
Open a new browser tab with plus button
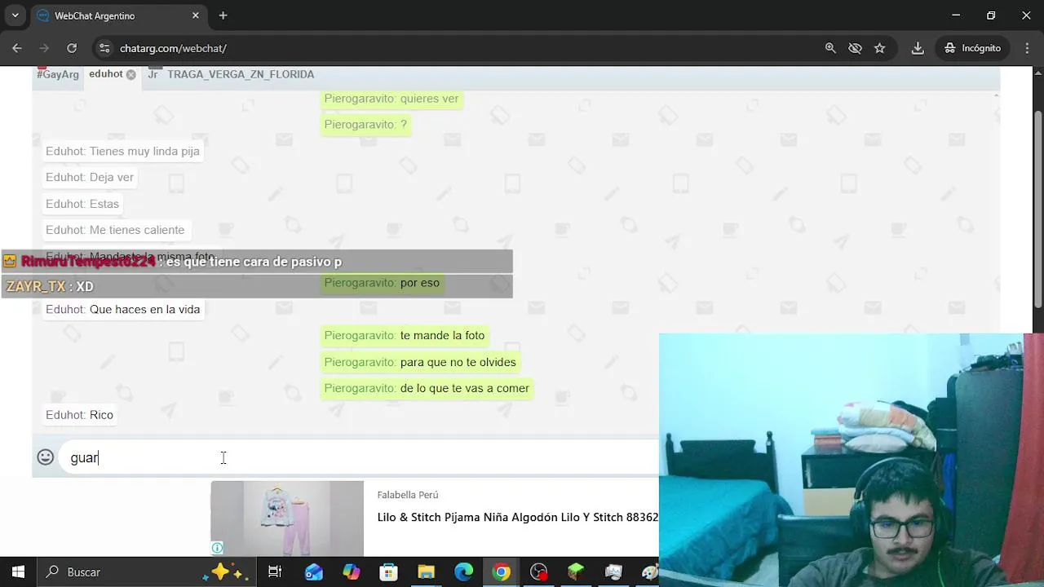(x=223, y=15)
